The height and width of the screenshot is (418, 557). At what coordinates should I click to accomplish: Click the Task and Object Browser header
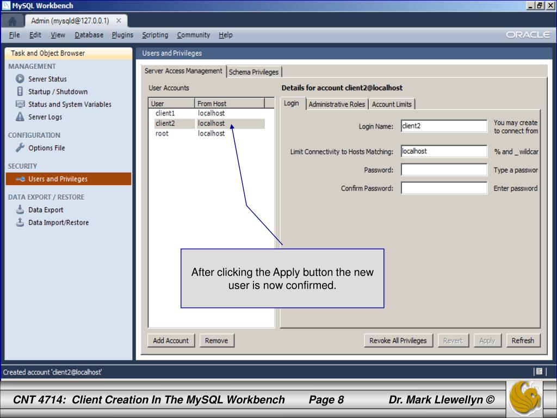point(68,53)
